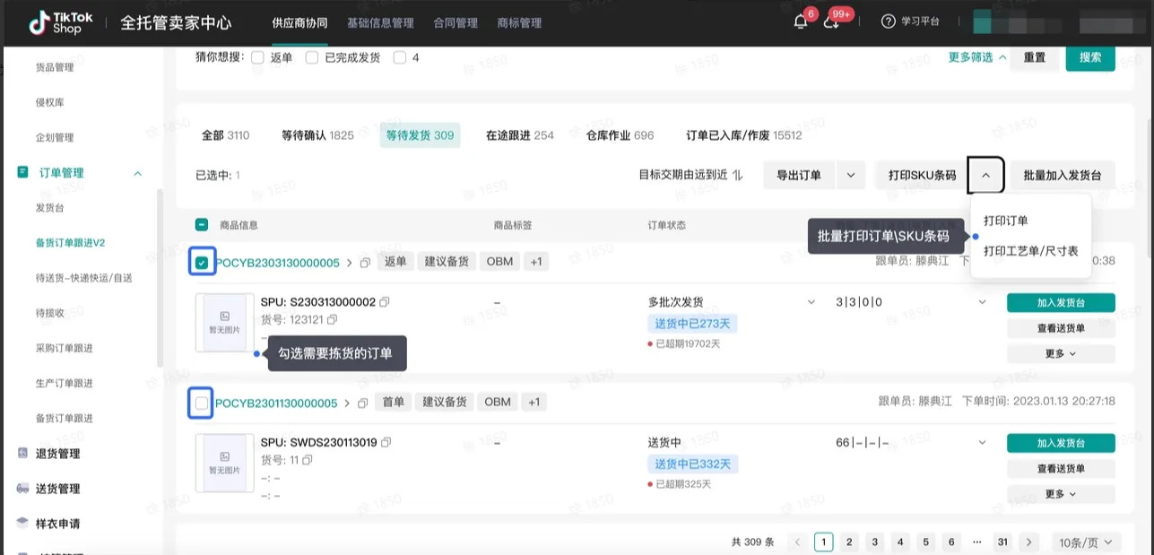Viewport: 1154px width, 555px height.
Task: Select the 订单已入库/作废 15512 tab
Action: click(744, 135)
